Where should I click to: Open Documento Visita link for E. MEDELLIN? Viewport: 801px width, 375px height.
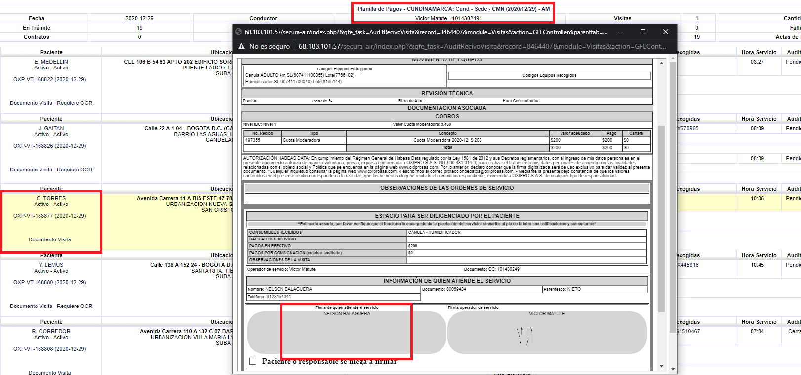(x=31, y=103)
